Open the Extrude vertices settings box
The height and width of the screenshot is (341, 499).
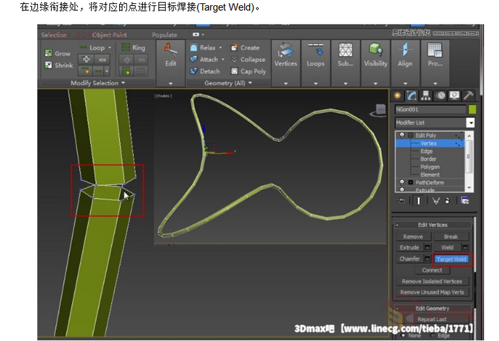[x=428, y=247]
